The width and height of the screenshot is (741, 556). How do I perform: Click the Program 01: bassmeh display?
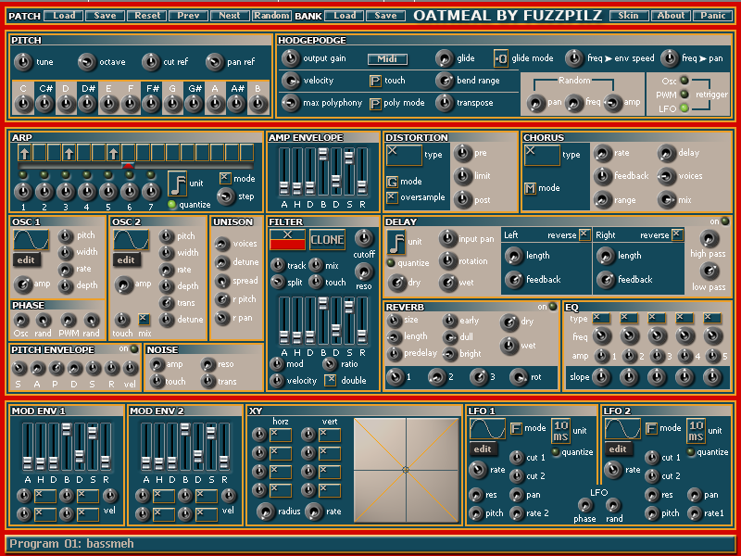point(370,544)
